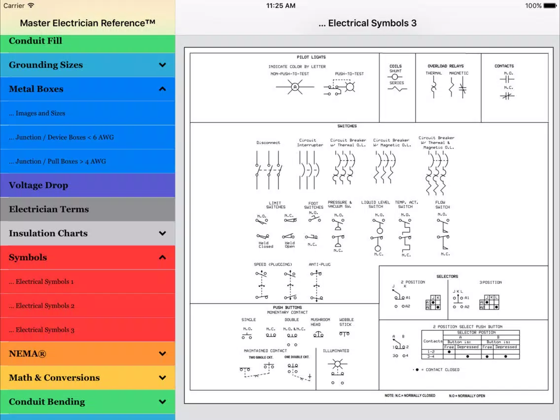Tap the illuminated push button symbol

(337, 372)
